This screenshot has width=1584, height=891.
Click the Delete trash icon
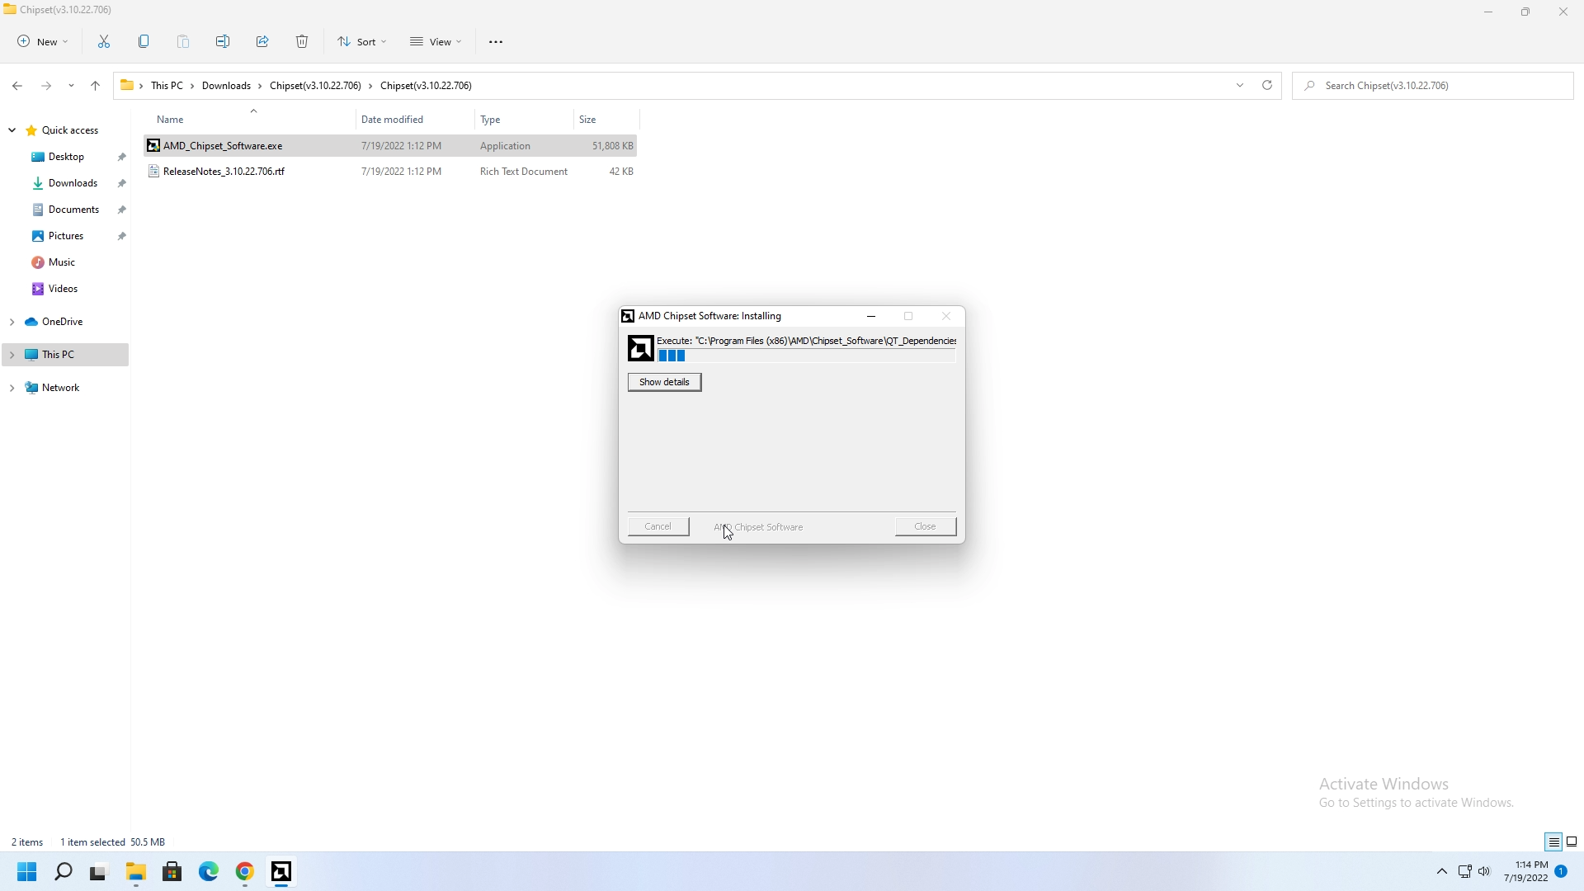point(302,42)
